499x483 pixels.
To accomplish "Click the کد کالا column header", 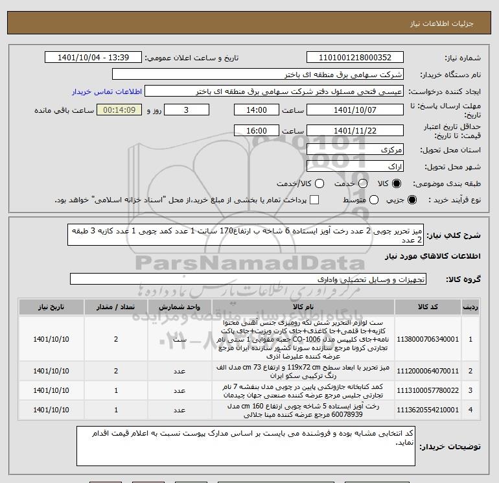I will 428,307.
